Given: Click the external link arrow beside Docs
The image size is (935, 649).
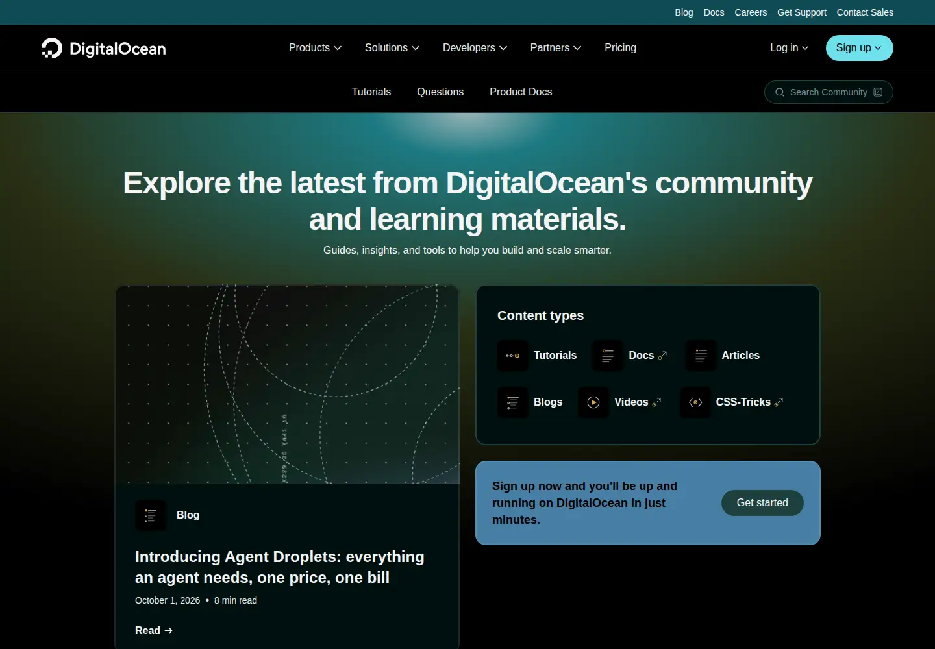Looking at the screenshot, I should 662,356.
